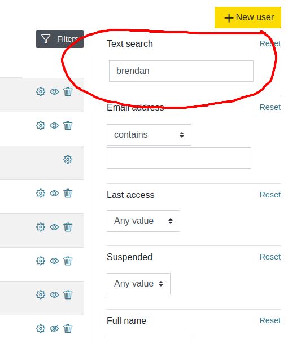Click the empty Email address text field
The width and height of the screenshot is (288, 343).
click(179, 158)
